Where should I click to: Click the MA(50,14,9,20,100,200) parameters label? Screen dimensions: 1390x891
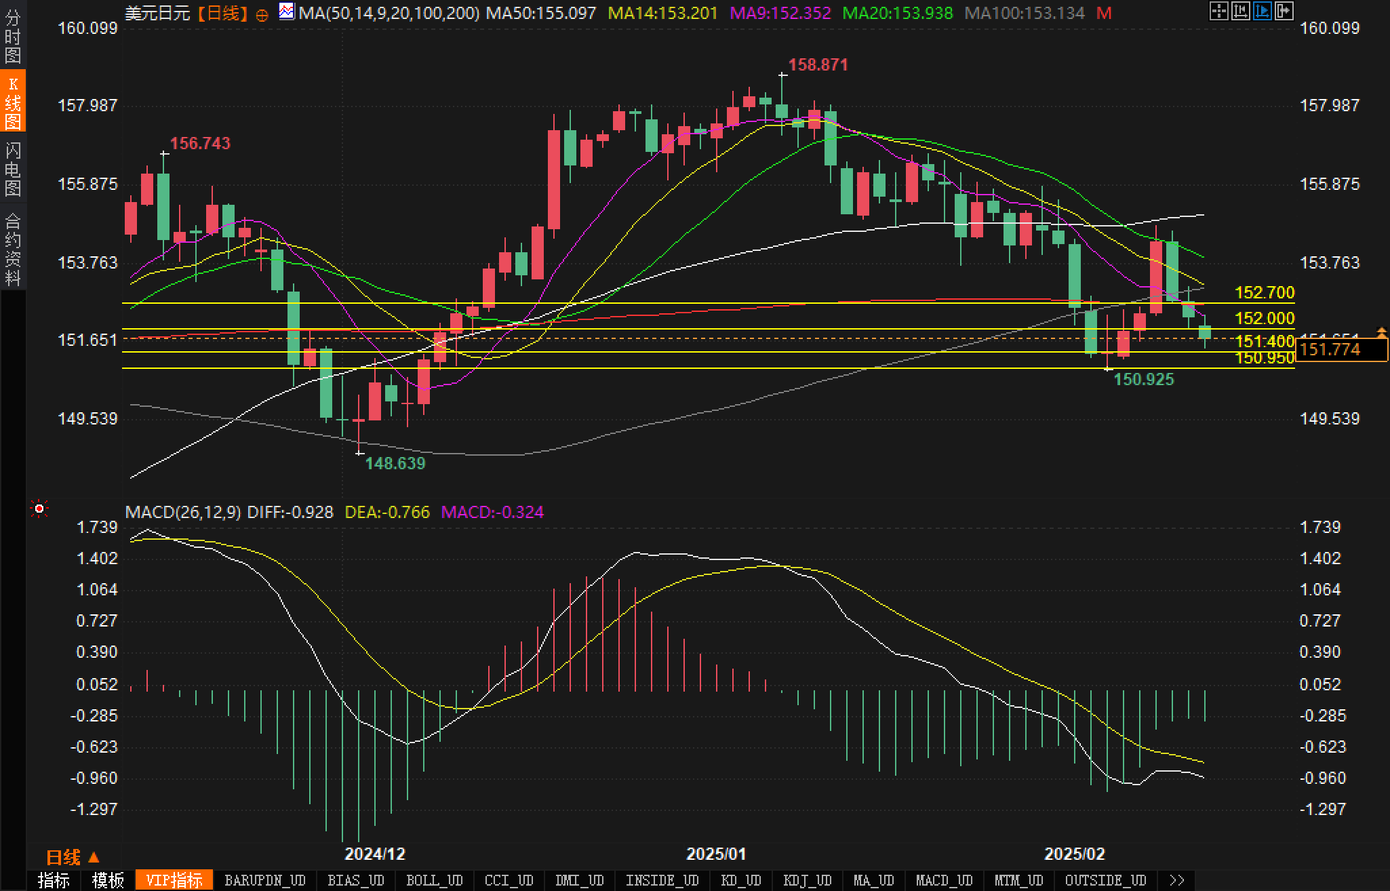pos(389,13)
